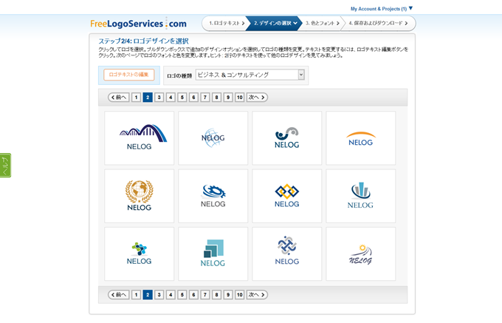Open page 10 in top pagination
This screenshot has height=323, width=502.
pos(240,98)
